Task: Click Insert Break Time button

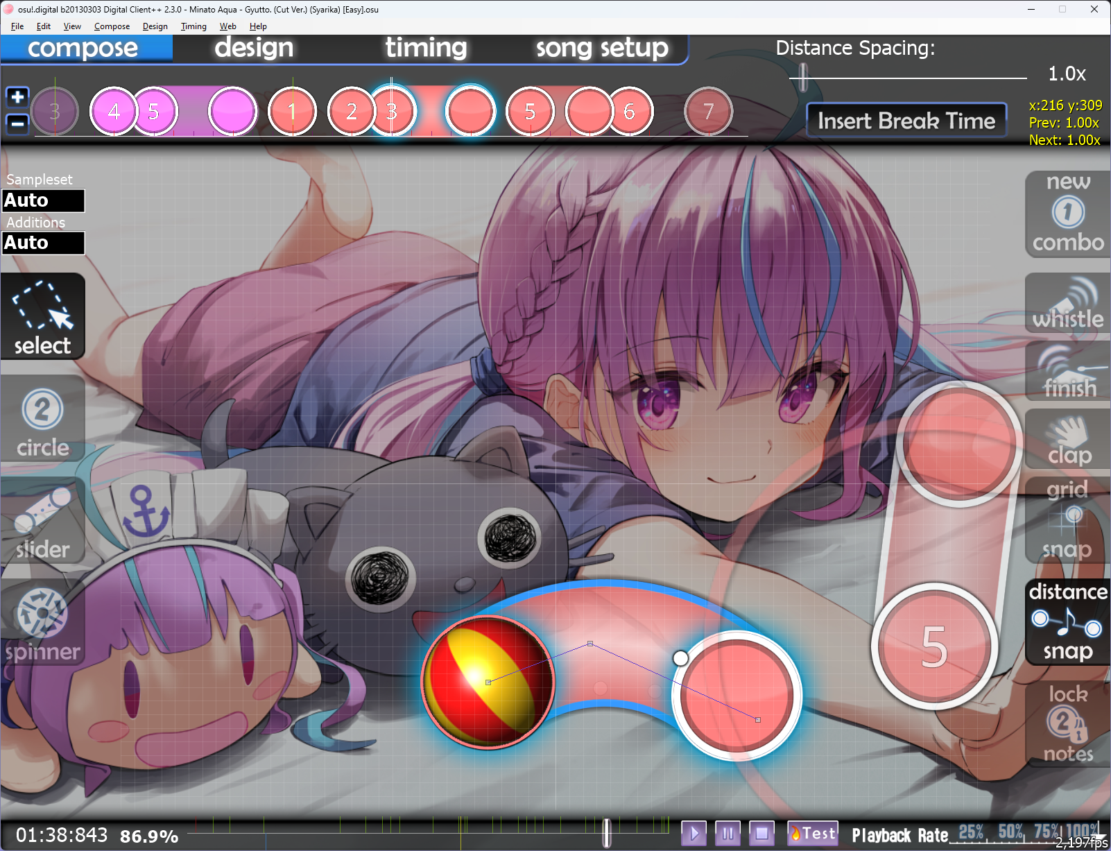Action: (x=906, y=121)
